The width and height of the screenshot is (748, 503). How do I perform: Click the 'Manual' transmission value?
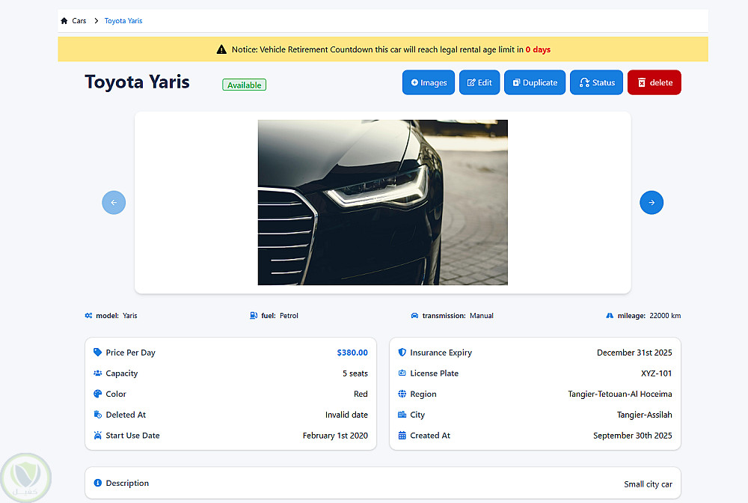tap(482, 315)
